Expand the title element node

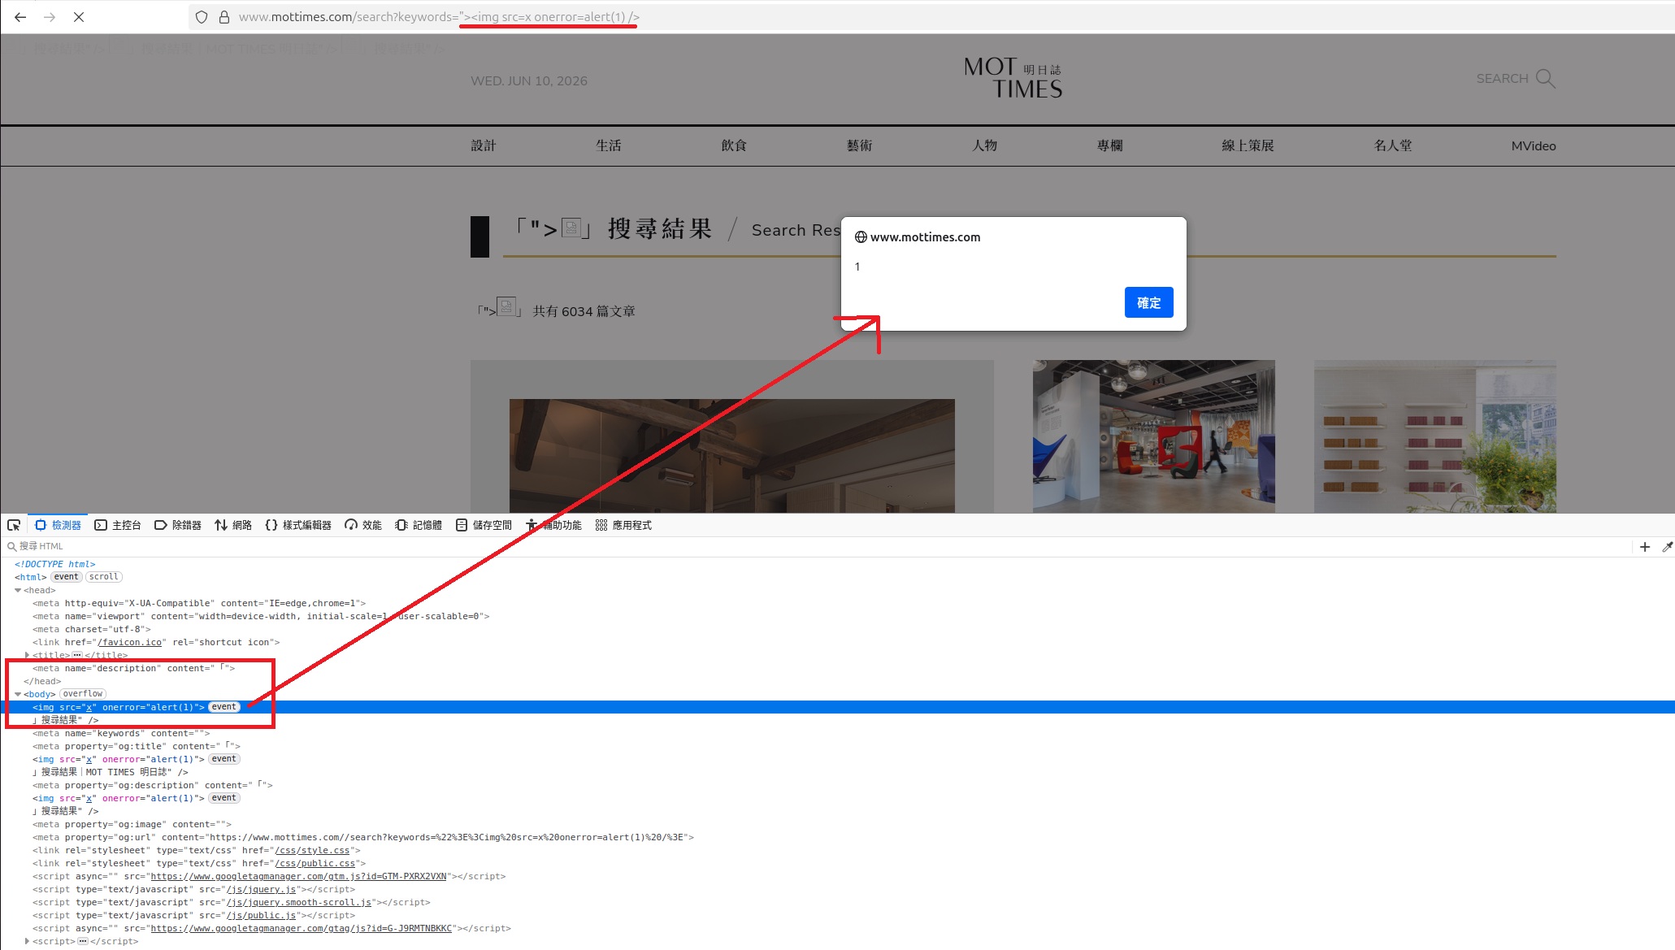[28, 655]
